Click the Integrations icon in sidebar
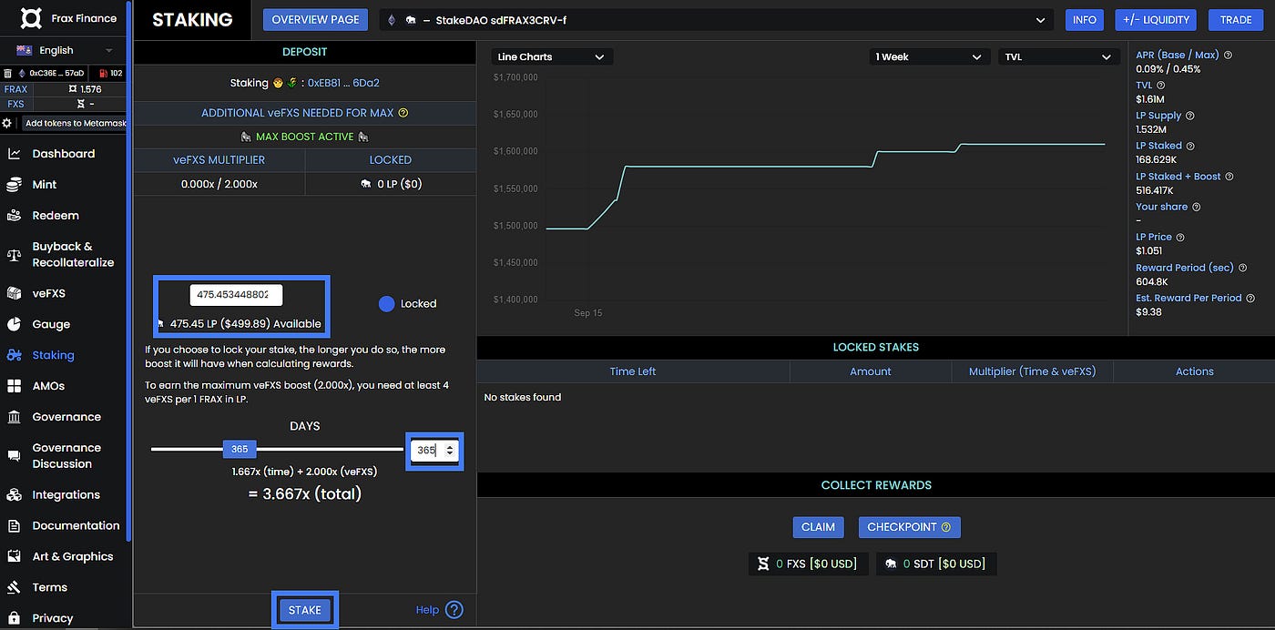1275x630 pixels. (14, 495)
